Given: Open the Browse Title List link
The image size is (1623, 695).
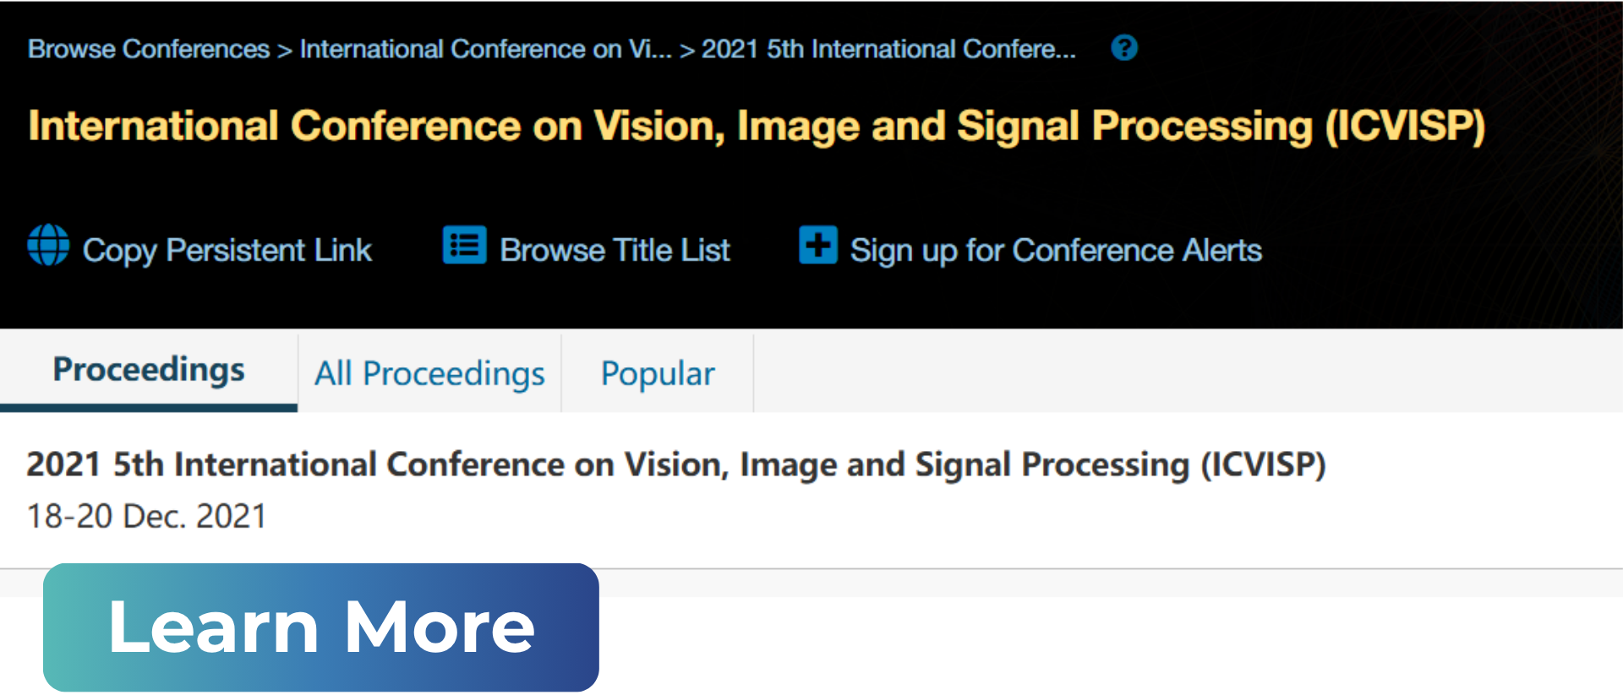Looking at the screenshot, I should [x=615, y=251].
